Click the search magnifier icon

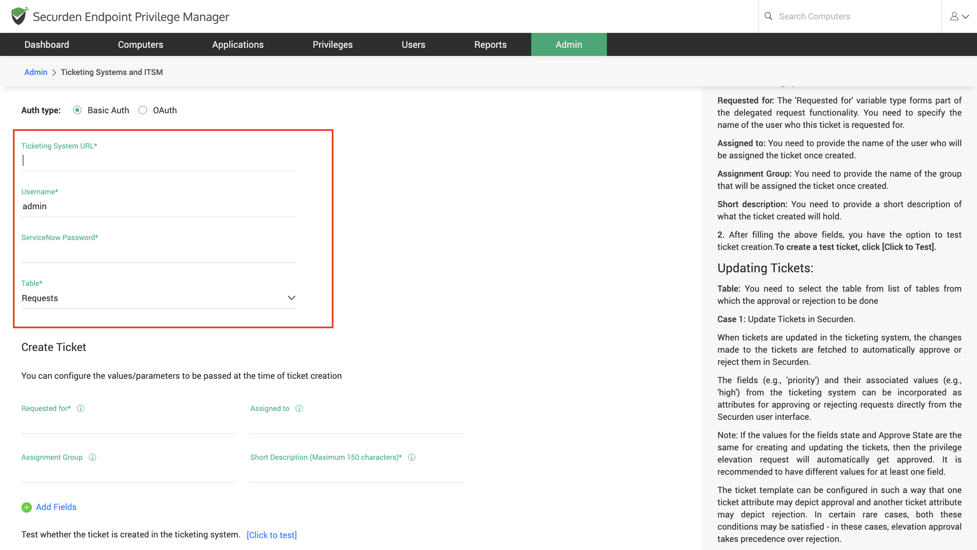(768, 16)
